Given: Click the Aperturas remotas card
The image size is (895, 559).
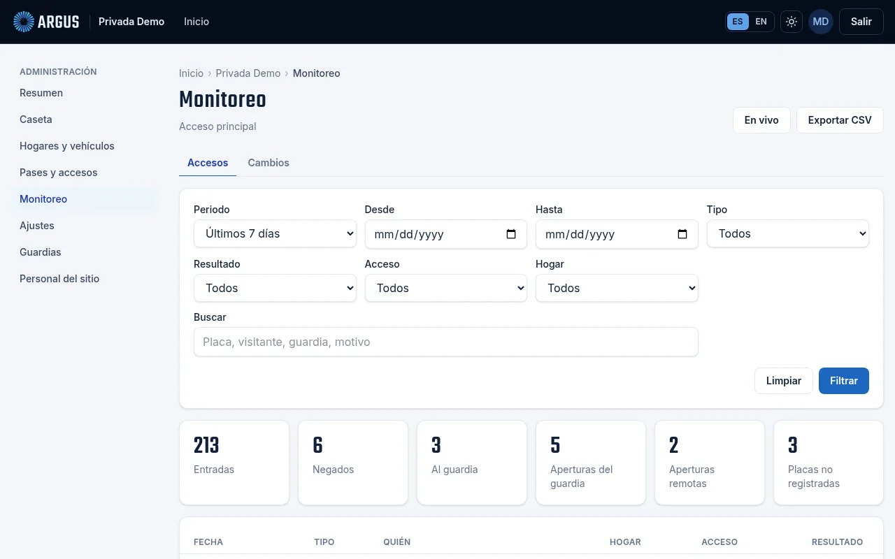Looking at the screenshot, I should pos(710,463).
